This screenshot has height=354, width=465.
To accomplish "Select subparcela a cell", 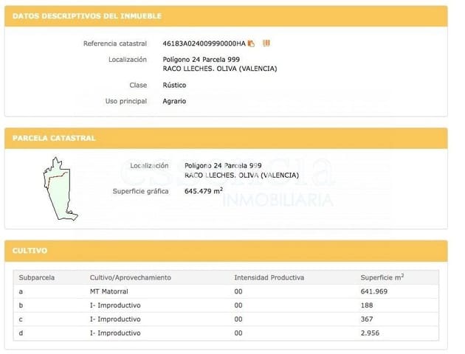I will coord(21,291).
